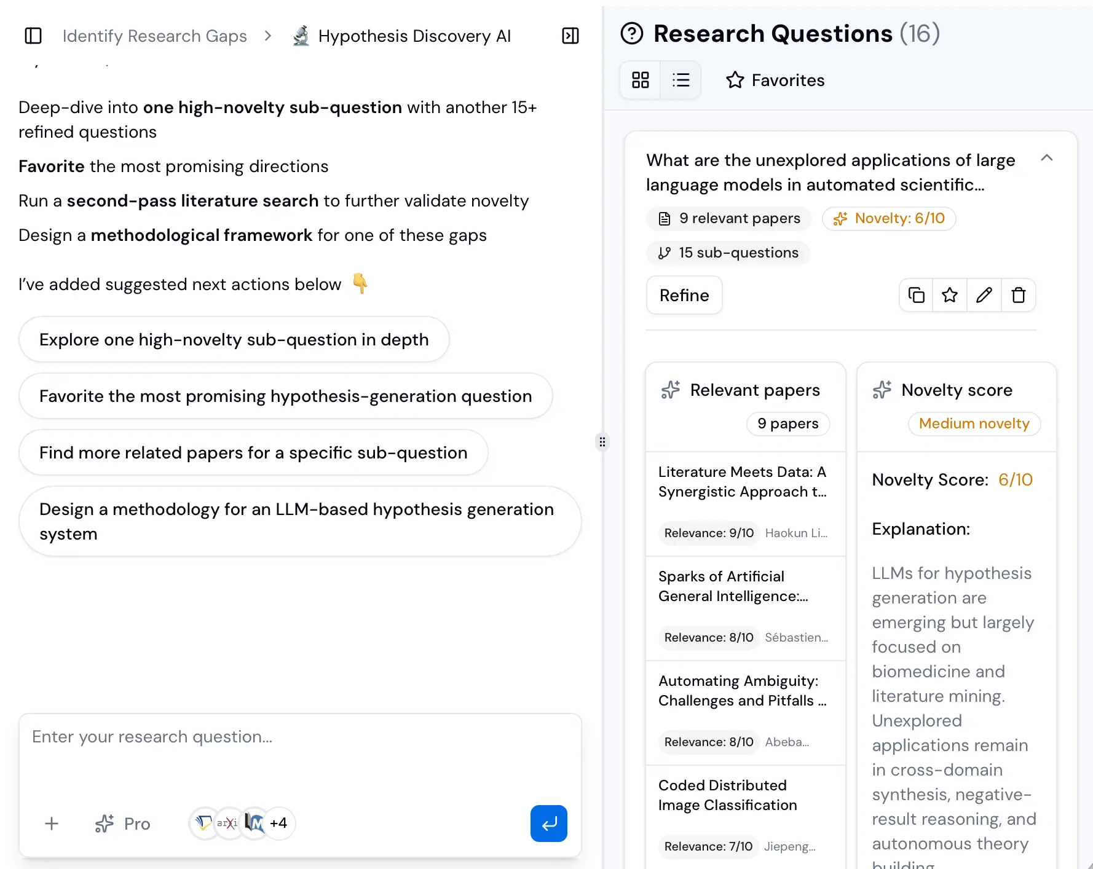
Task: Expand the 15 sub-questions chip
Action: [x=728, y=253]
